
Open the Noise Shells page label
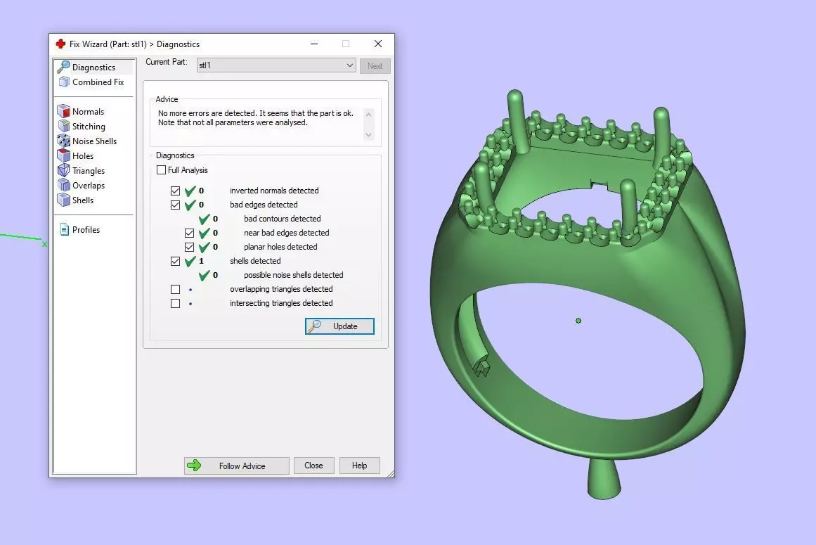coord(94,141)
